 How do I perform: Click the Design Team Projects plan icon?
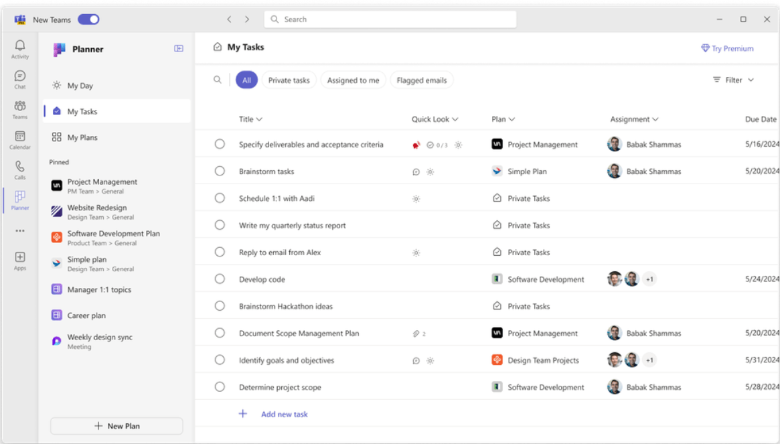pos(497,360)
